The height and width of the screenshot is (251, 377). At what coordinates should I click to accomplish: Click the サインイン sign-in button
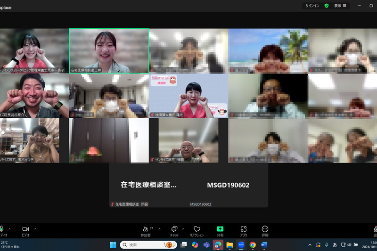coord(312,6)
